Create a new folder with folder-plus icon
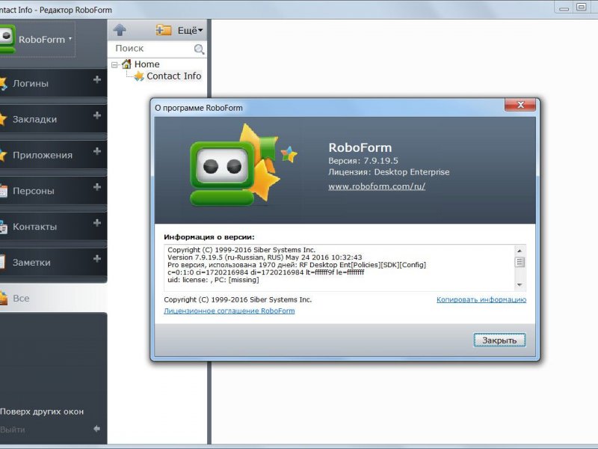Viewport: 598px width, 449px height. [x=164, y=30]
